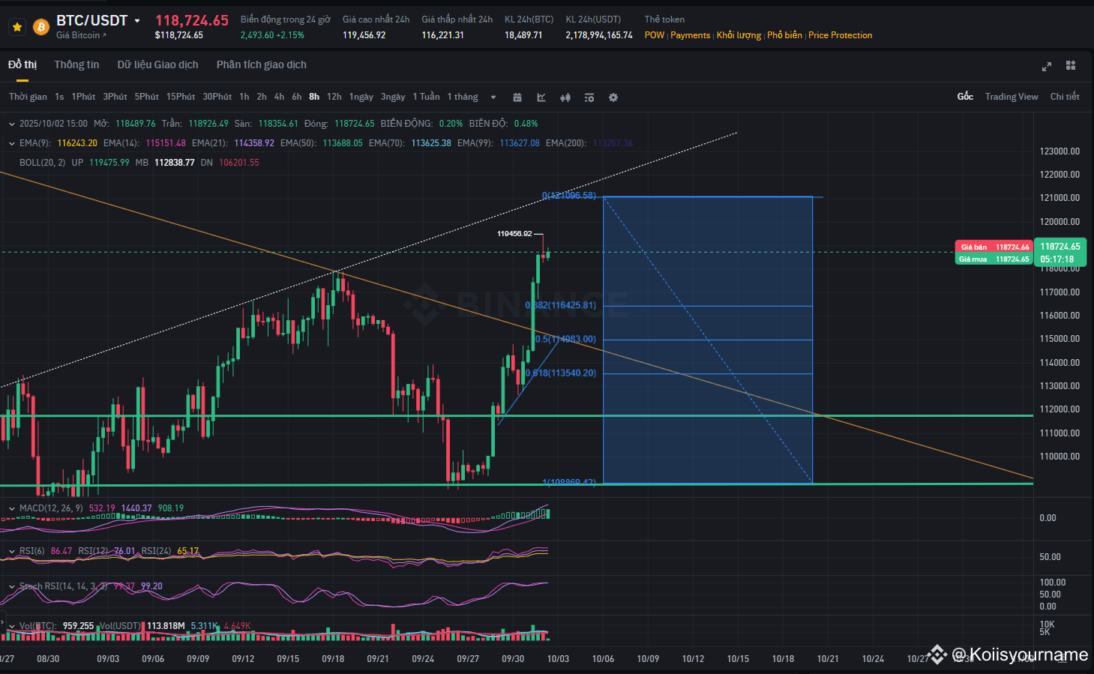Open the Phân tích giao dịch tab
Image resolution: width=1094 pixels, height=674 pixels.
coord(262,64)
